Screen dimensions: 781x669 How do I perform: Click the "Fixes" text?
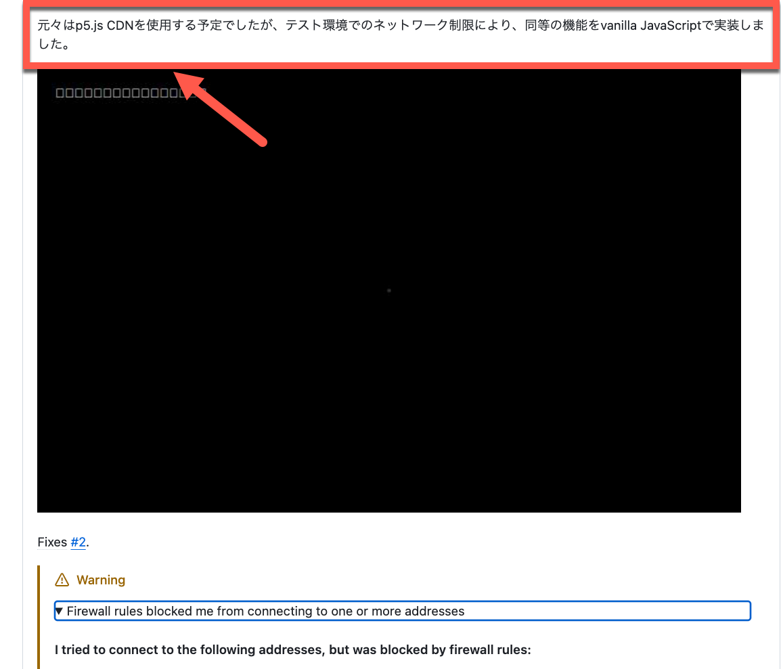[52, 542]
